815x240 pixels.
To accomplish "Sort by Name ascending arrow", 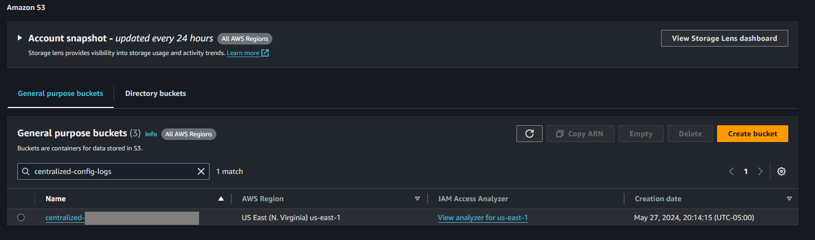I will click(221, 199).
